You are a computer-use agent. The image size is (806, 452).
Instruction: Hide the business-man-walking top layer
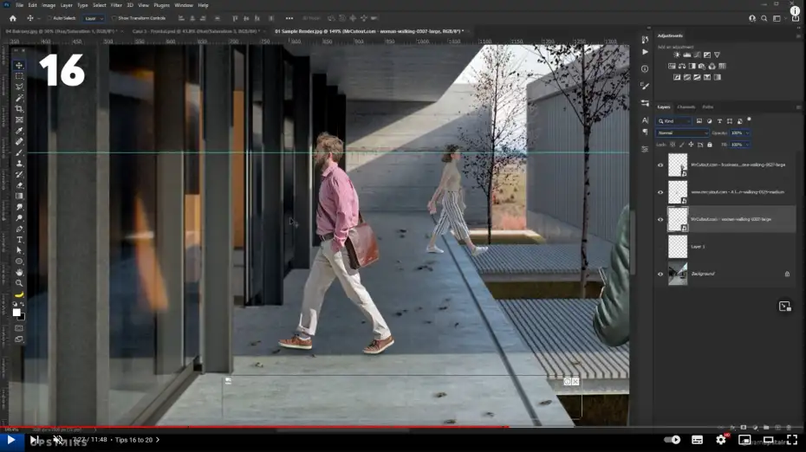(660, 165)
